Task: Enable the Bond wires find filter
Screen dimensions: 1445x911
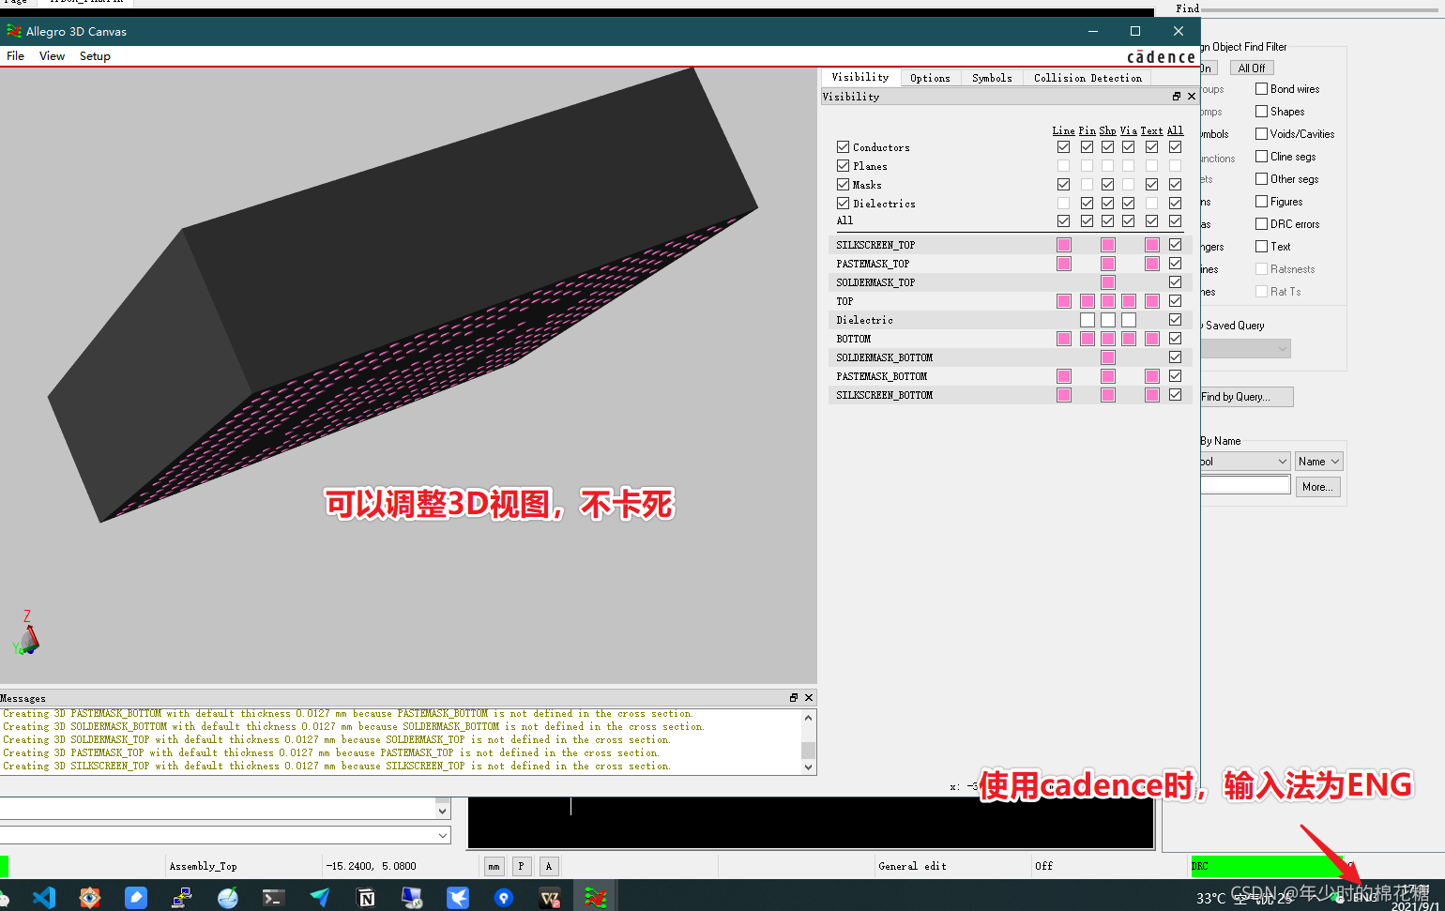Action: (1262, 89)
